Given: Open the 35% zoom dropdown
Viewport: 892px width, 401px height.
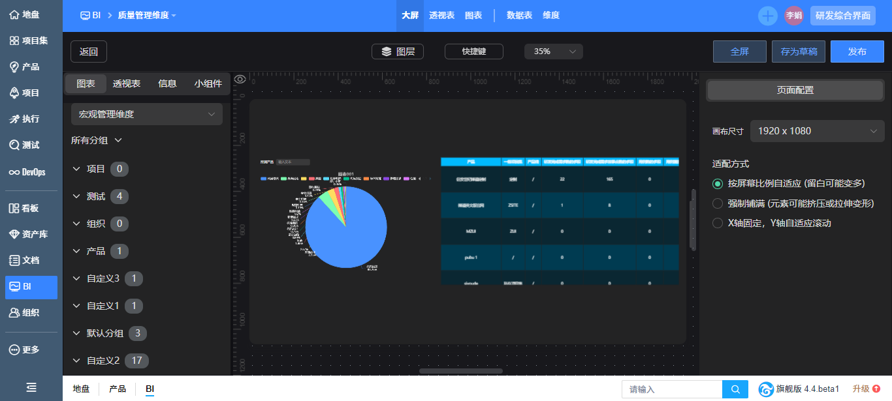Looking at the screenshot, I should tap(554, 52).
